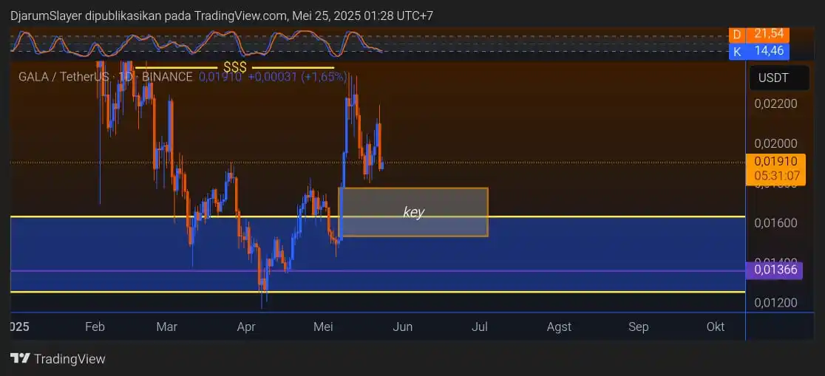Click the Jun label on time axis
The width and height of the screenshot is (825, 376).
point(402,327)
